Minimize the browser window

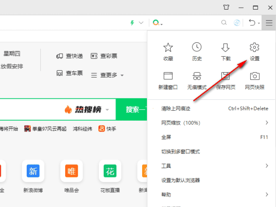tap(241, 7)
